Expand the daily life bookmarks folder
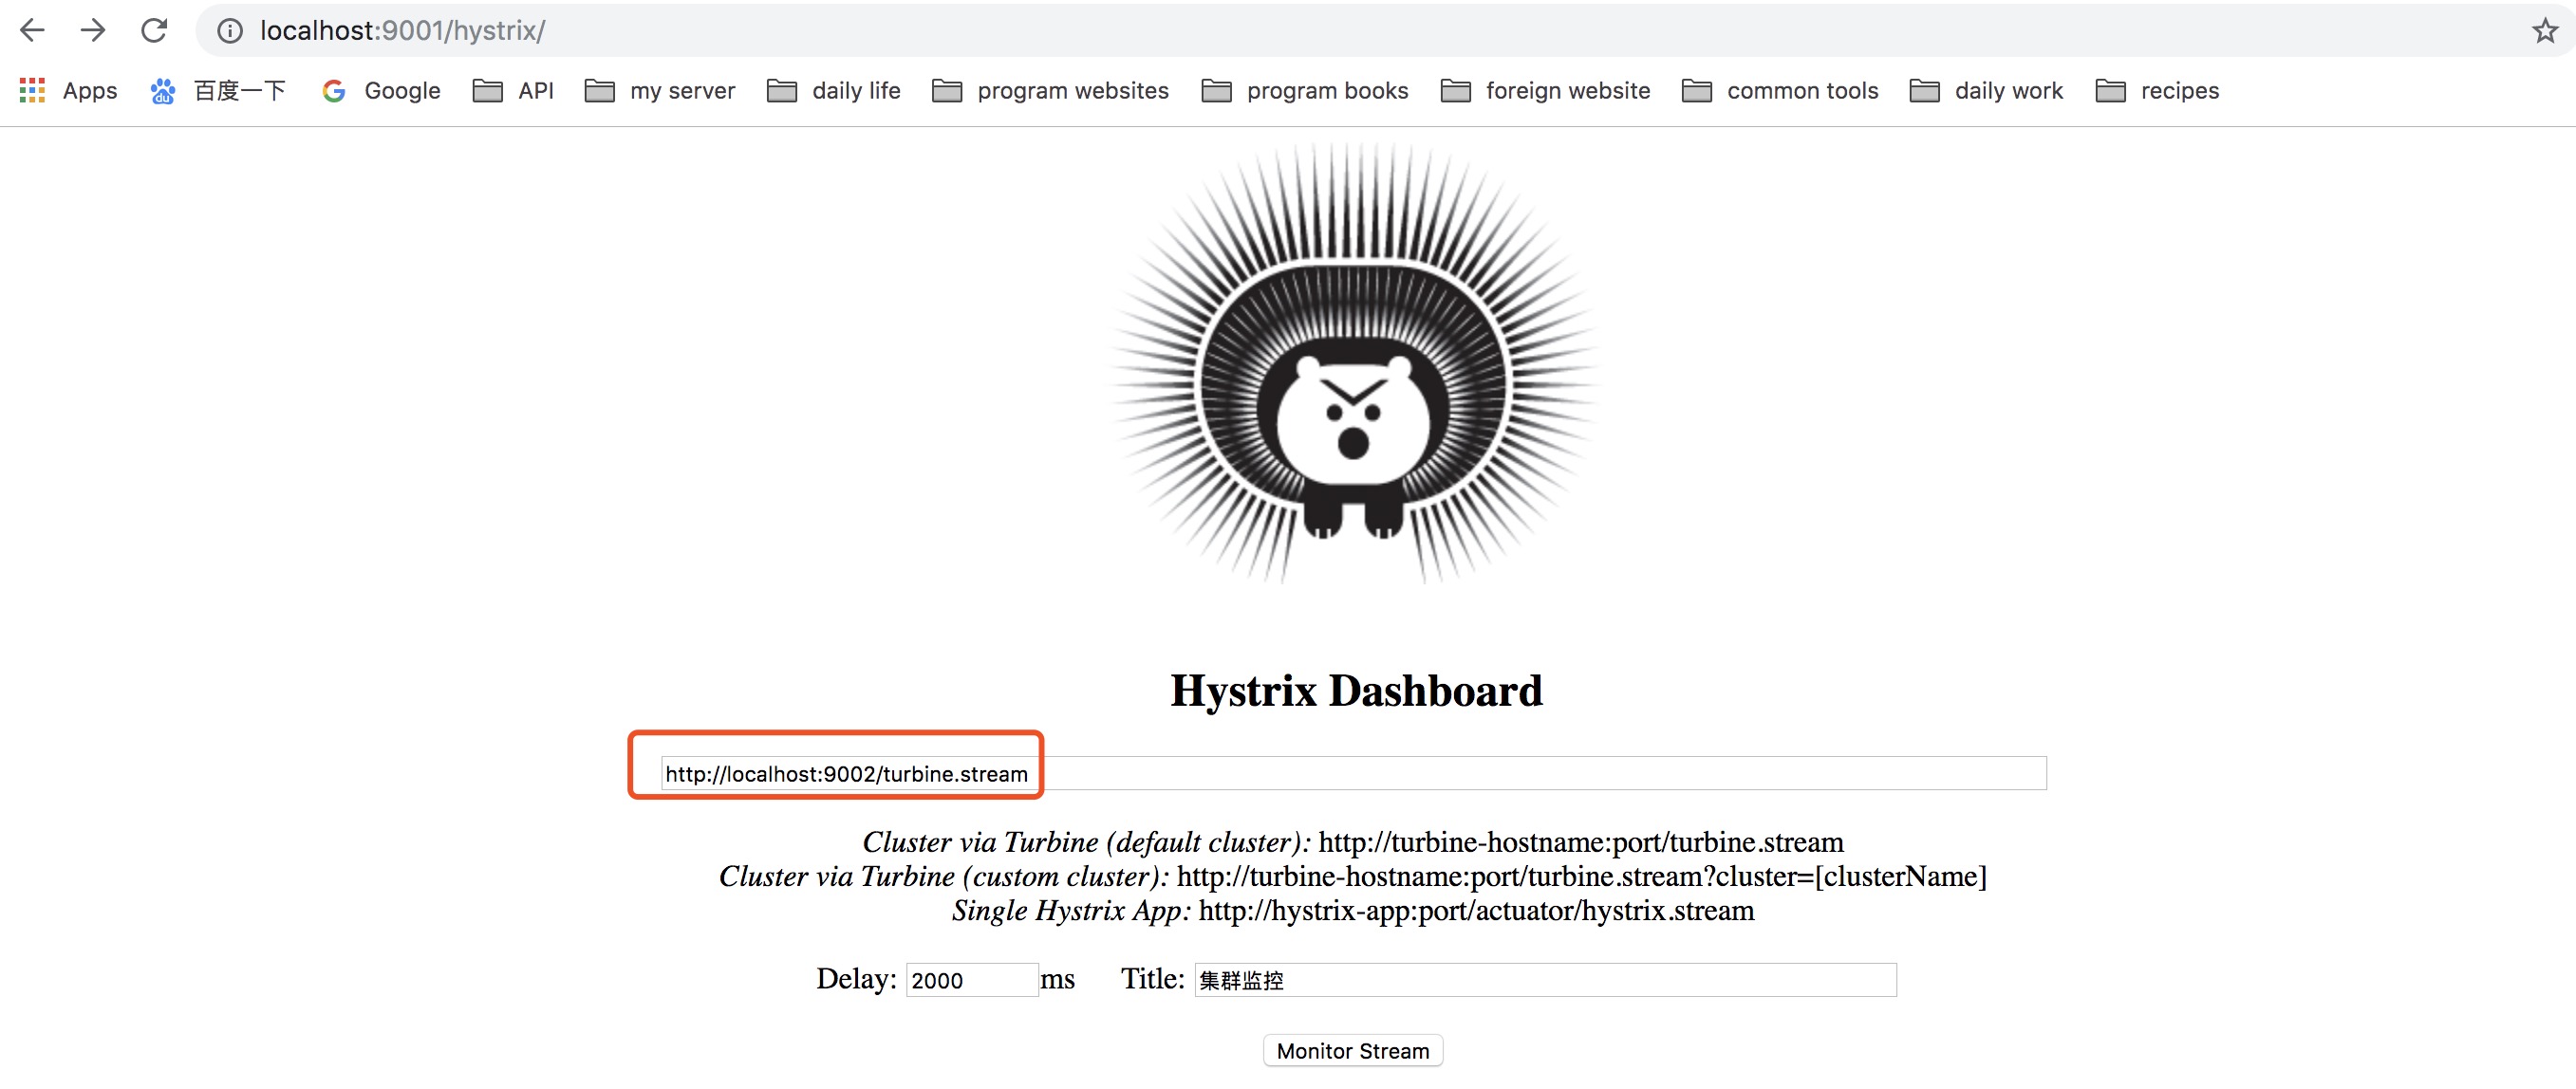 pos(834,91)
